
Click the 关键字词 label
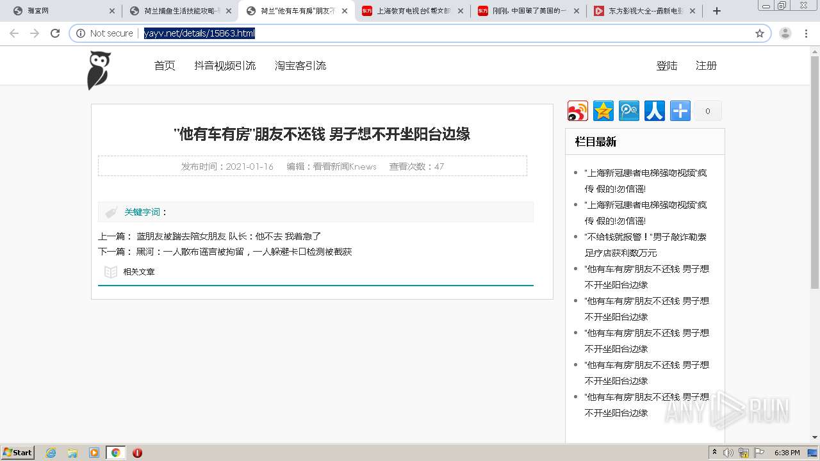click(142, 212)
